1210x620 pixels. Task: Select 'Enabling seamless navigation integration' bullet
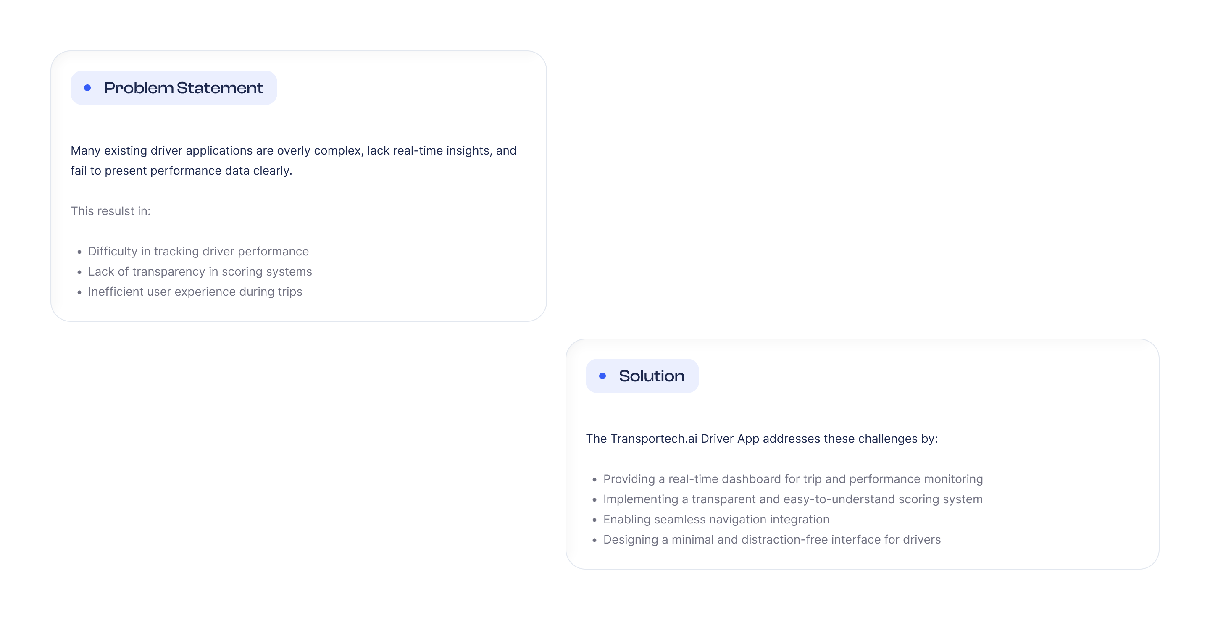pyautogui.click(x=716, y=520)
